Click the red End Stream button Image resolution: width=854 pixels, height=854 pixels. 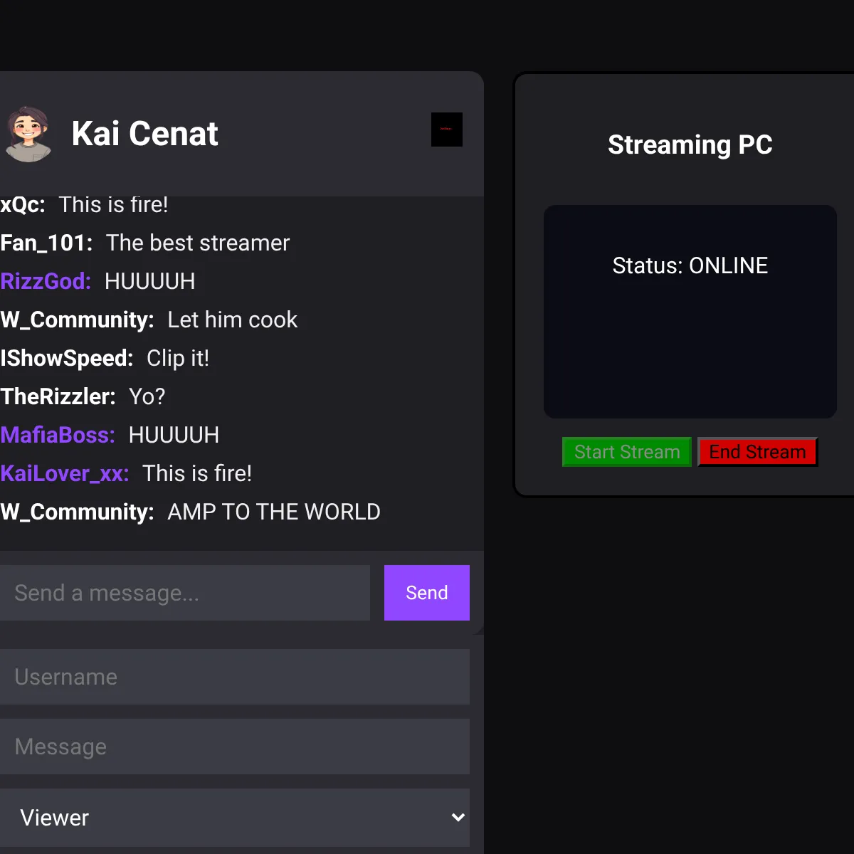(757, 452)
